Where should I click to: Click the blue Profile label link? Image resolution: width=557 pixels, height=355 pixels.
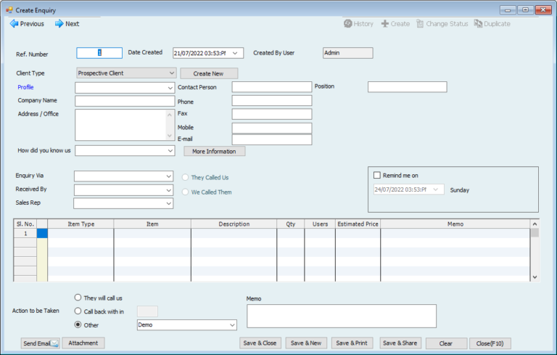[25, 87]
